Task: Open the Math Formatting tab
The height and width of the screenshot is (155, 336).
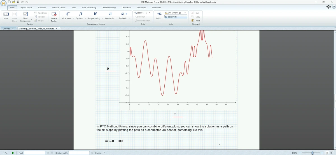Action: coord(89,8)
